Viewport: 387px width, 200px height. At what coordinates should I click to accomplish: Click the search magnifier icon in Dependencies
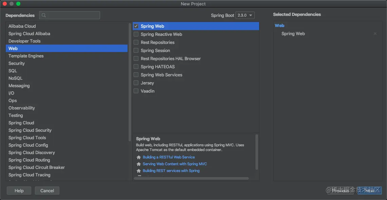tap(44, 15)
